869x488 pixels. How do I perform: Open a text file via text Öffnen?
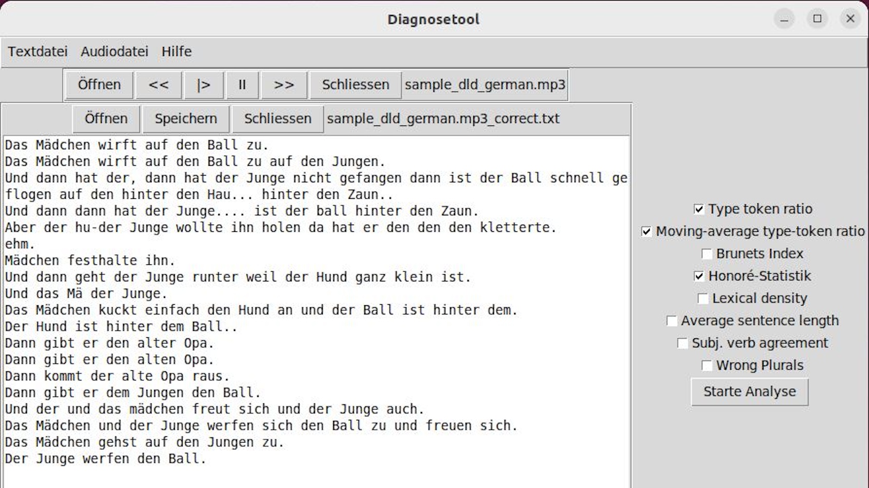[106, 119]
